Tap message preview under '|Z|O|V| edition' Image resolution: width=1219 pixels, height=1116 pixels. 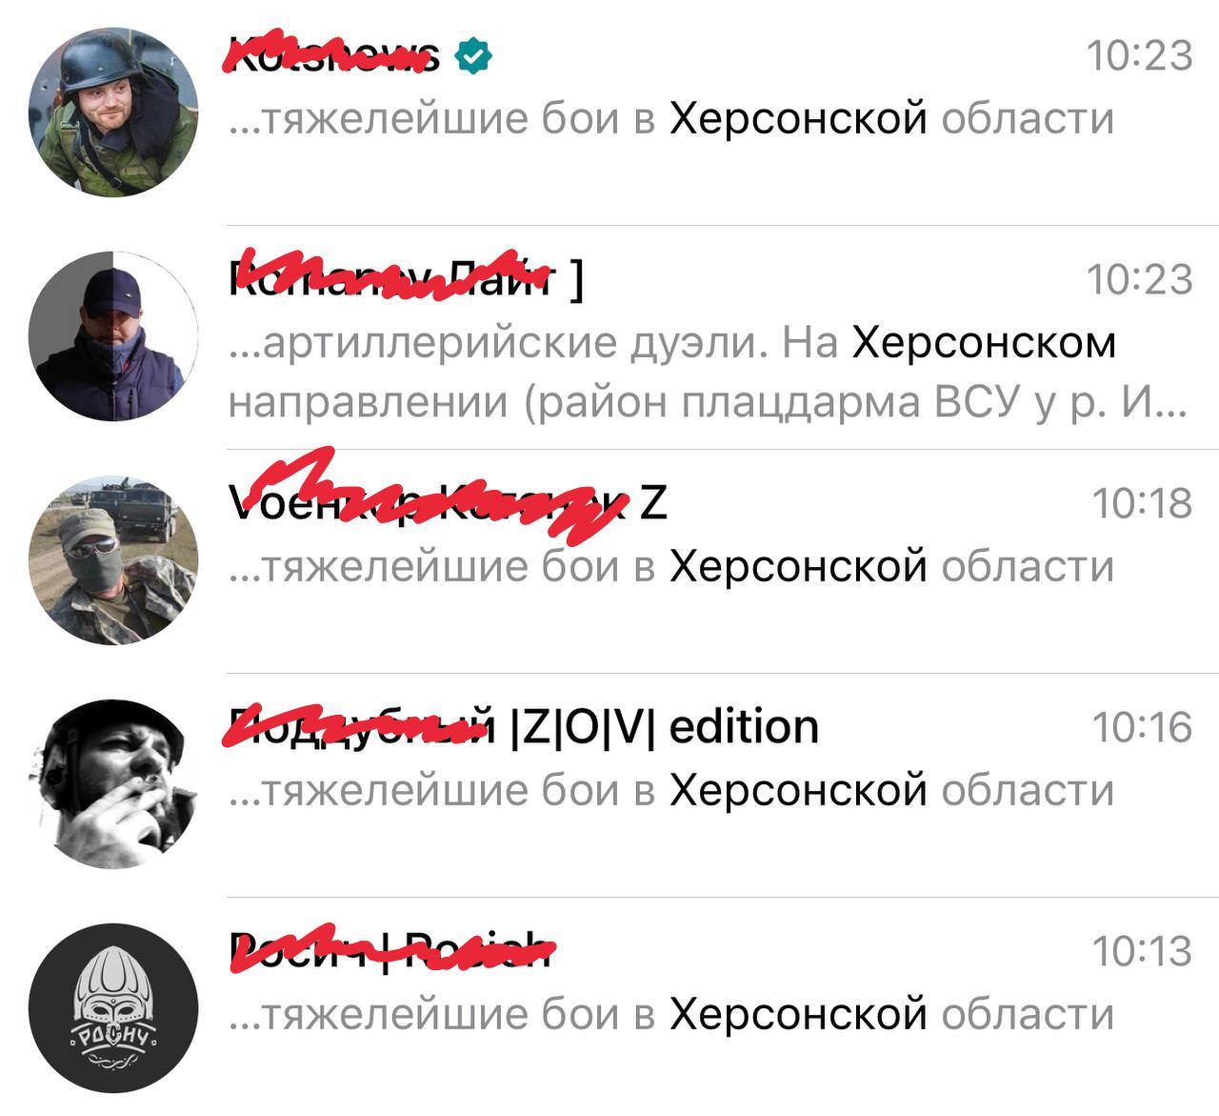(671, 791)
